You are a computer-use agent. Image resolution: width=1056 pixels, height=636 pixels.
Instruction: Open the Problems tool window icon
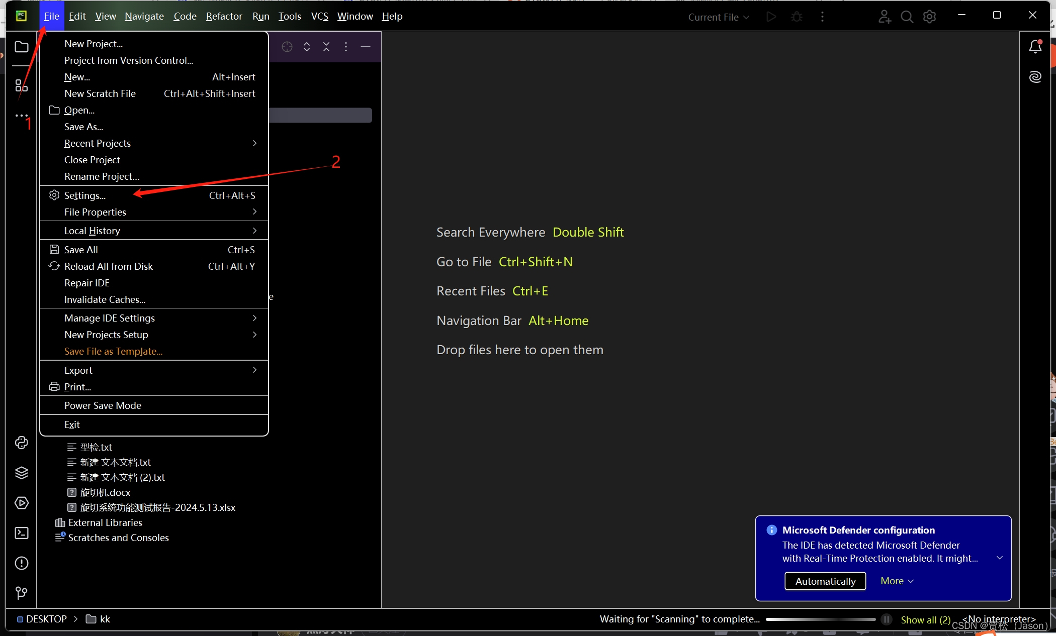21,563
